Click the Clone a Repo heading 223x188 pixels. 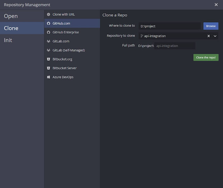(115, 15)
